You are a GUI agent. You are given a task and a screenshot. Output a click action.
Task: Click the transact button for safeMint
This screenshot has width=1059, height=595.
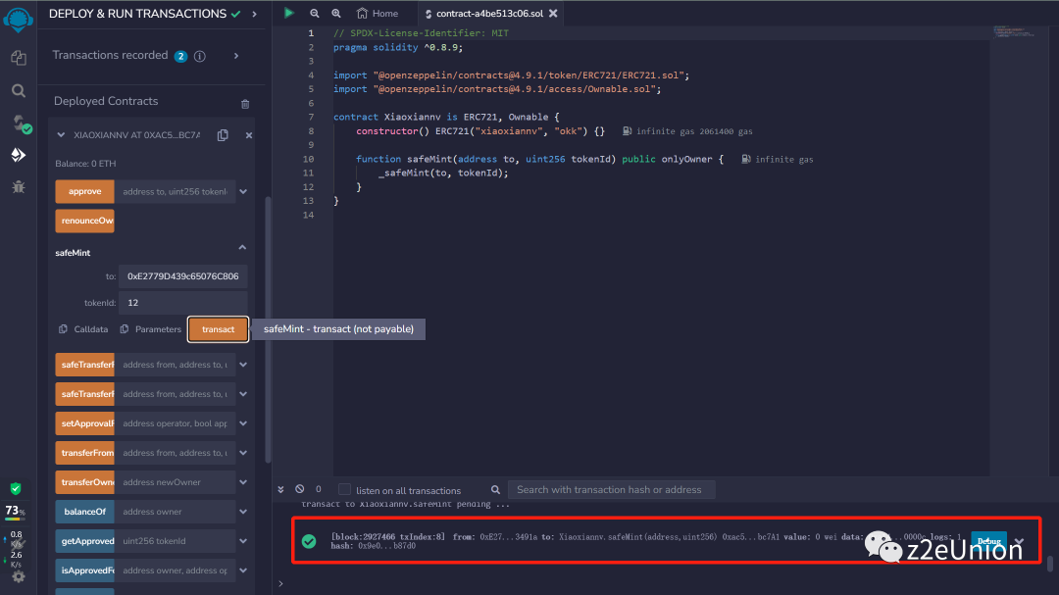(x=218, y=329)
